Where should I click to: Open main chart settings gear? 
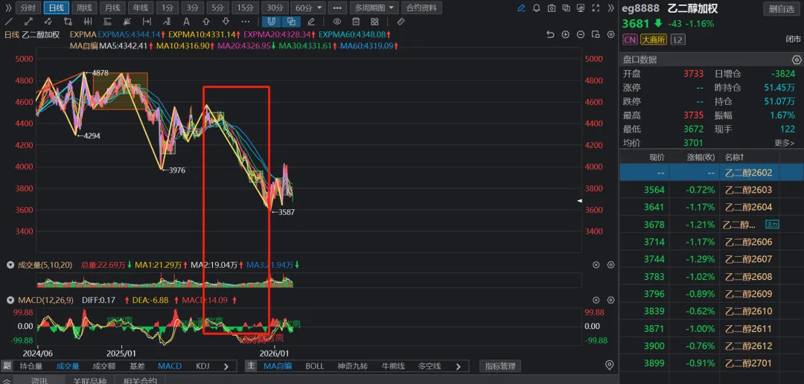pos(610,34)
